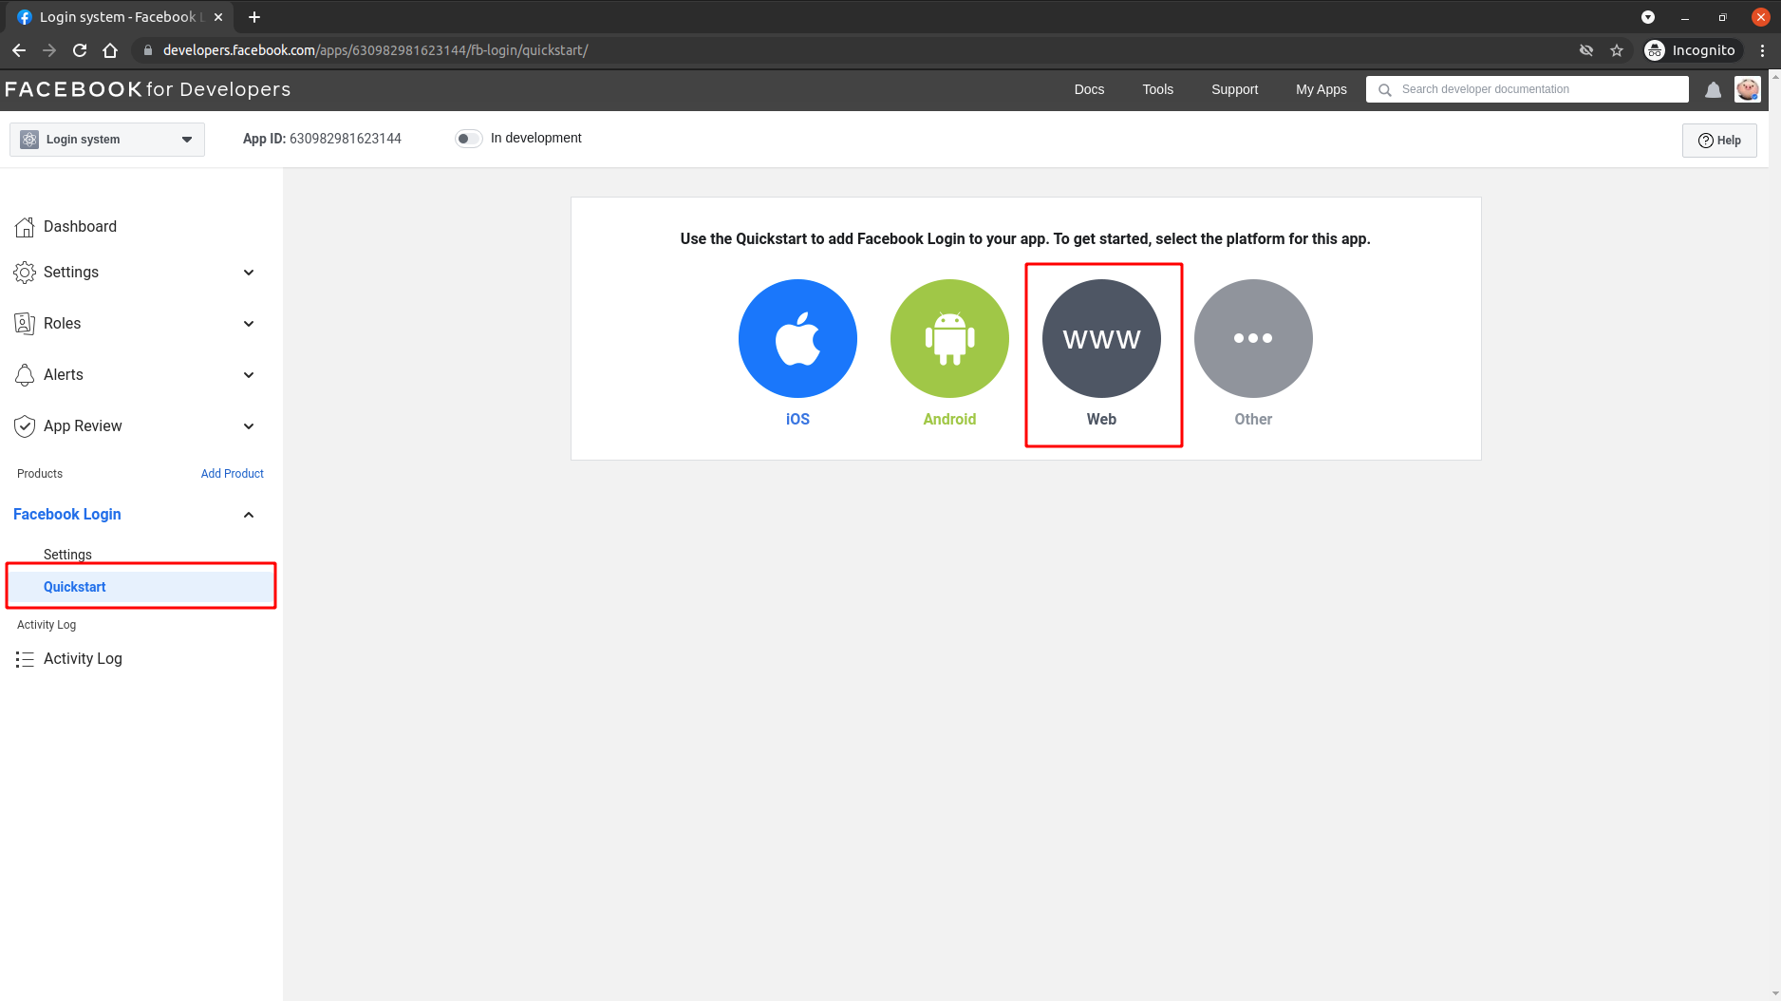Screen dimensions: 1781x1001
Task: Select the iOS platform icon
Action: pyautogui.click(x=797, y=338)
